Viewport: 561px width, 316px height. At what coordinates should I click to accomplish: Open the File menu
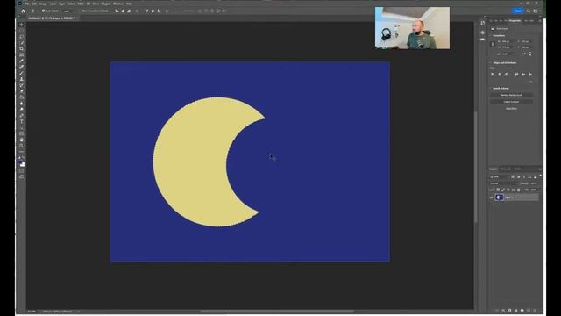27,4
